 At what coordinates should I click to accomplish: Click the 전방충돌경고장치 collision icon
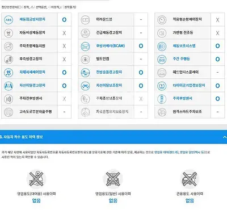pos(85,73)
